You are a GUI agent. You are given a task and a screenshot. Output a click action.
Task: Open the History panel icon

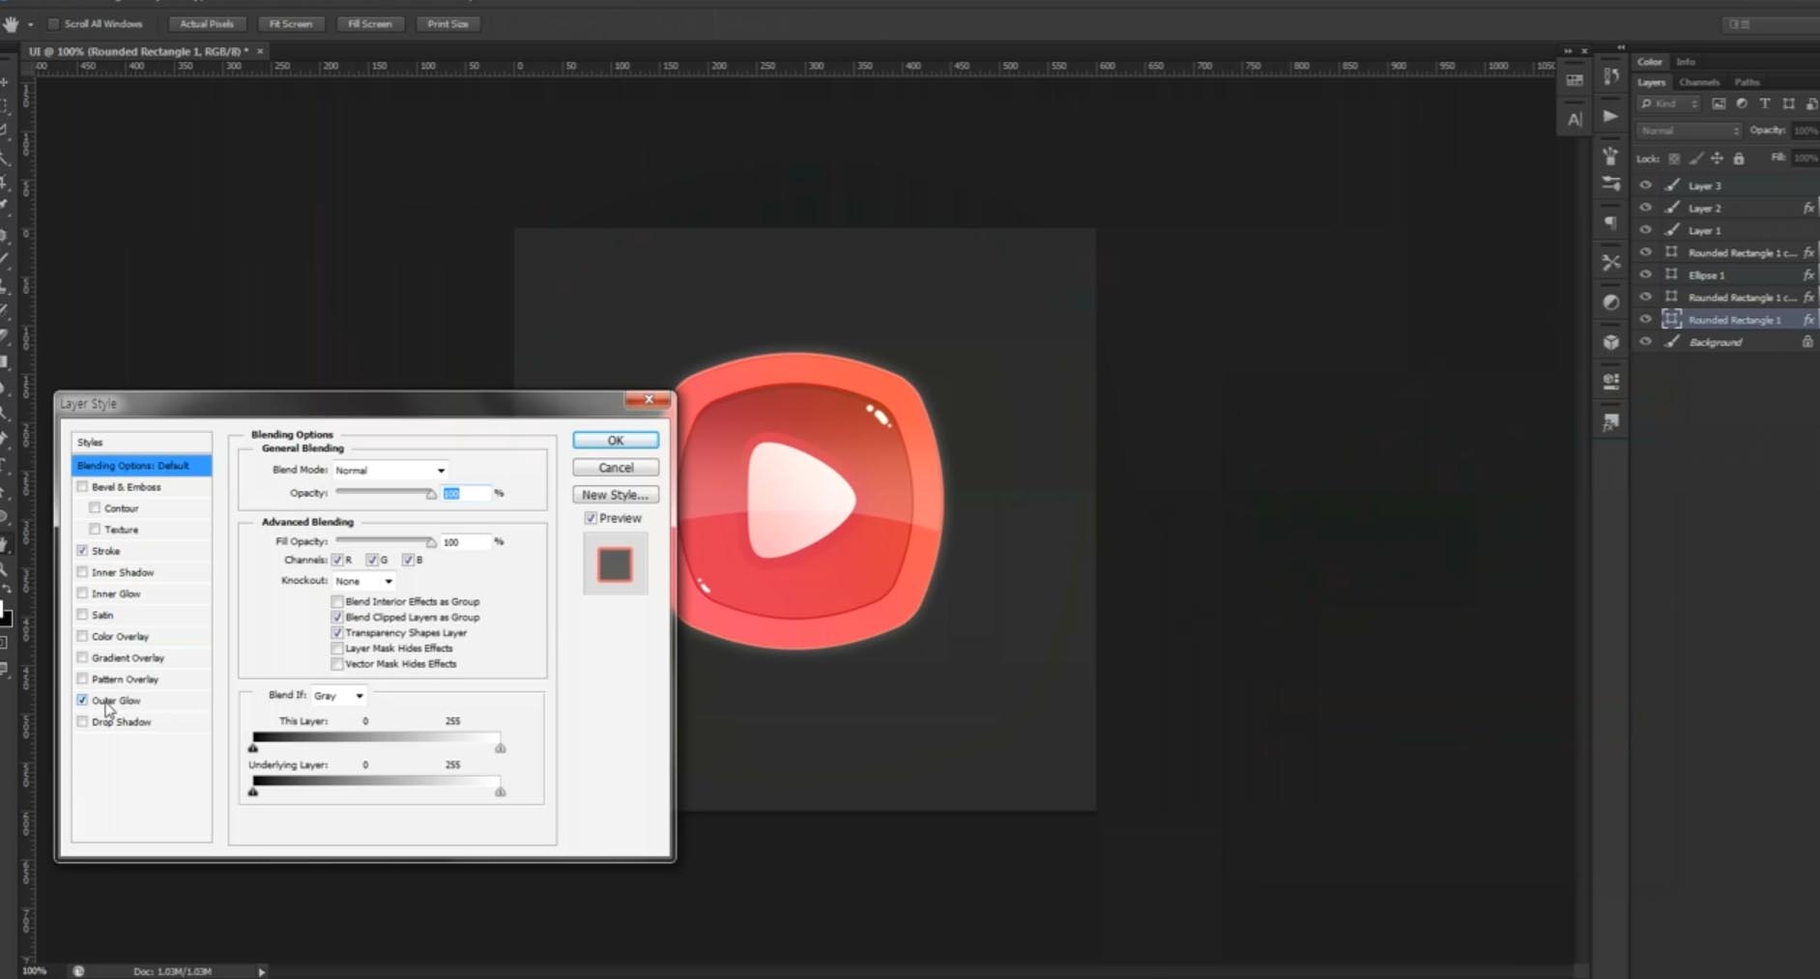1611,76
